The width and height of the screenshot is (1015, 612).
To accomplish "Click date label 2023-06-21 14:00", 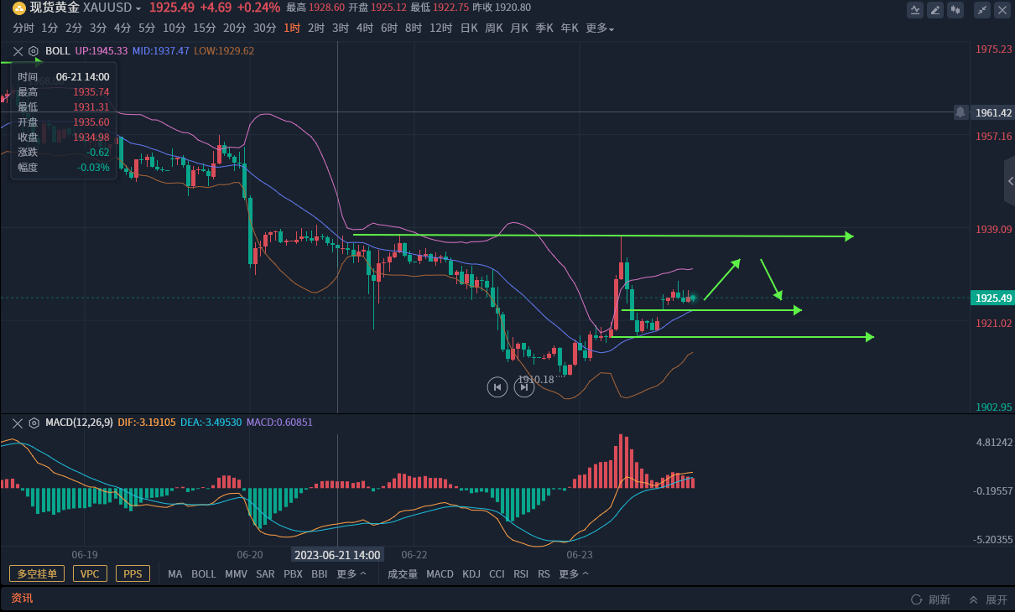I will click(x=337, y=555).
